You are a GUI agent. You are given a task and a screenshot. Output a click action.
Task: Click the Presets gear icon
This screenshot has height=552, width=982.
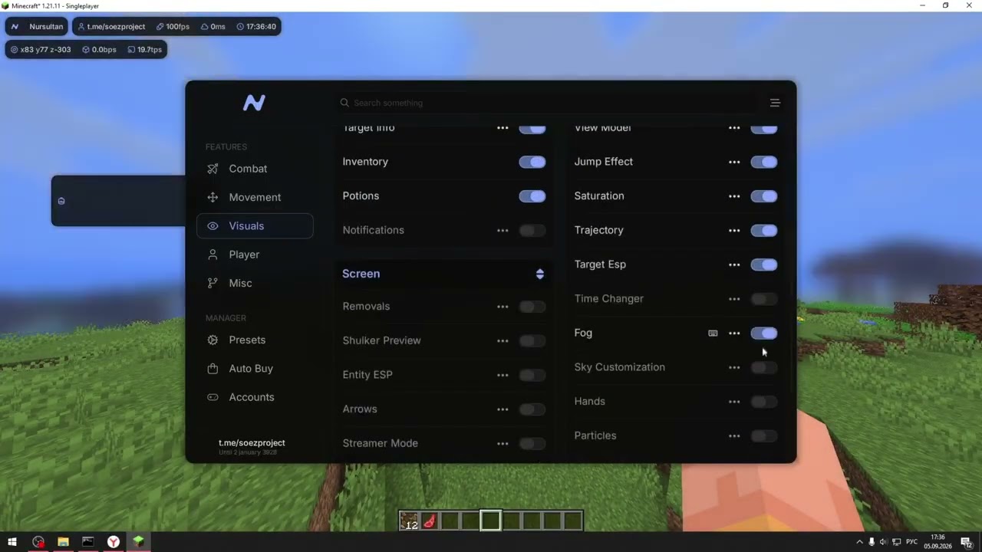pyautogui.click(x=213, y=340)
